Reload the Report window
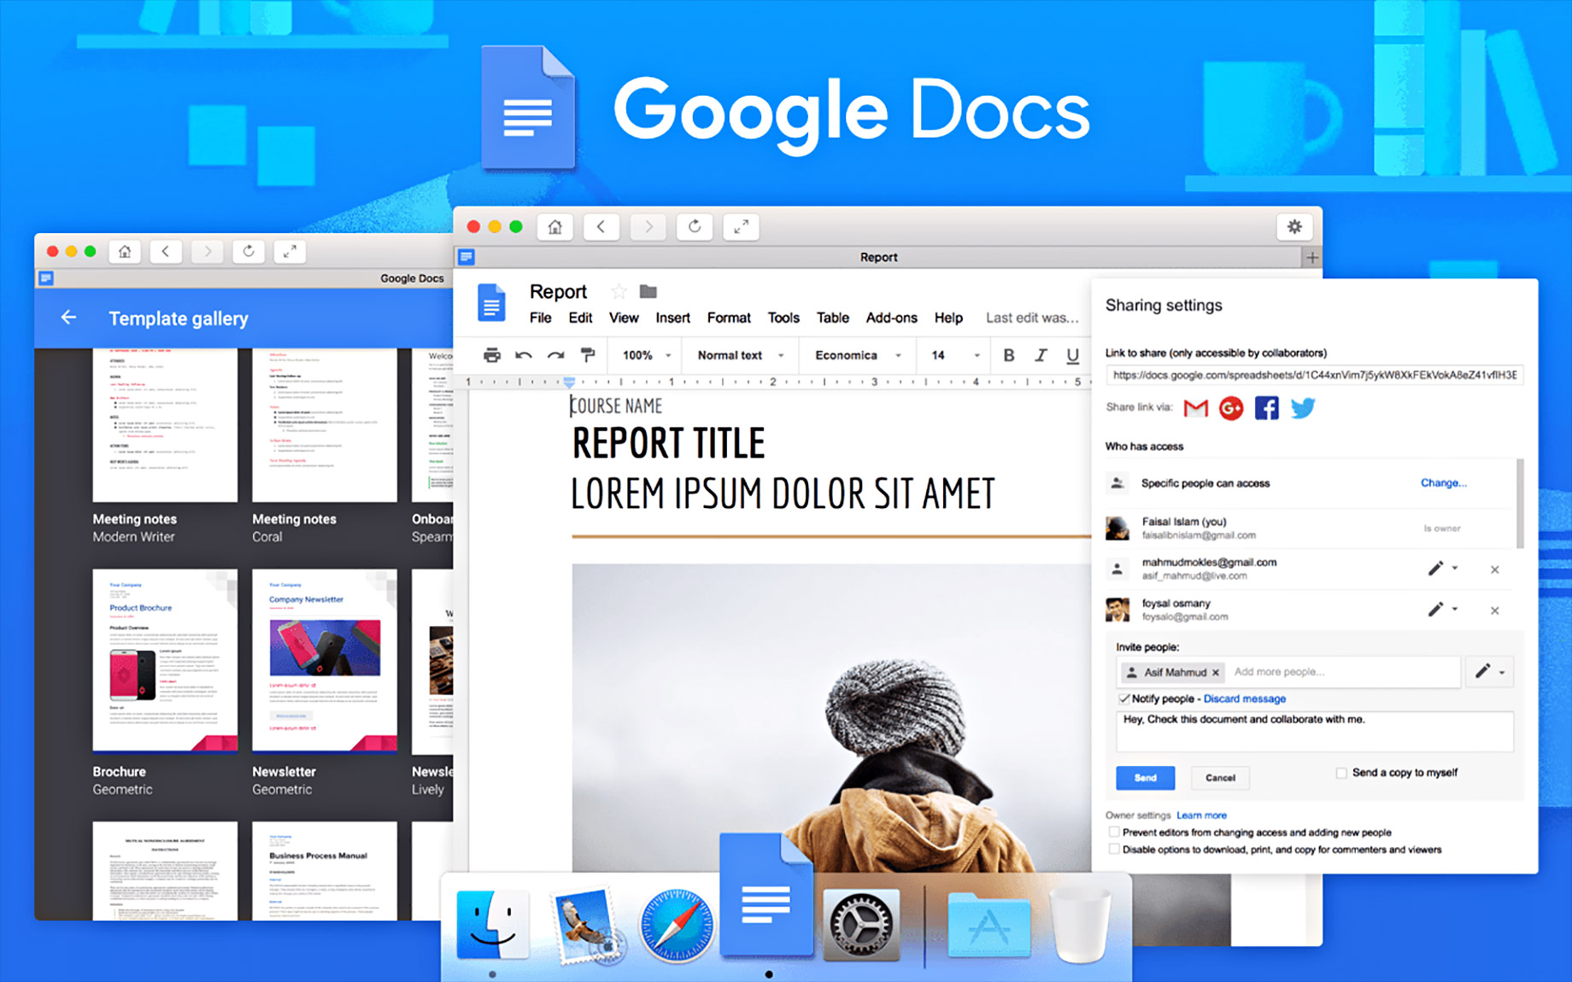 point(695,226)
